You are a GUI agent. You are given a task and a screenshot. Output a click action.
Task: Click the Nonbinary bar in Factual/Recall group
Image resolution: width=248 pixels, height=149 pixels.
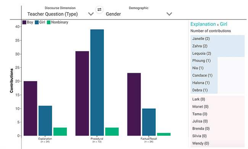(x=164, y=134)
